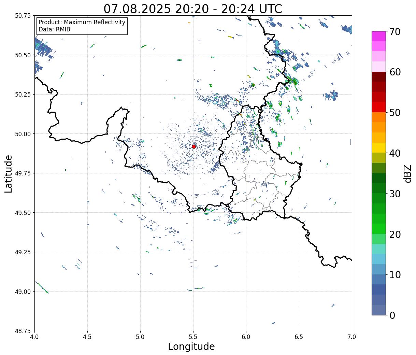Pick the bright red swatch above 50
Image resolution: width=416 pixels, height=355 pixels.
point(379,107)
